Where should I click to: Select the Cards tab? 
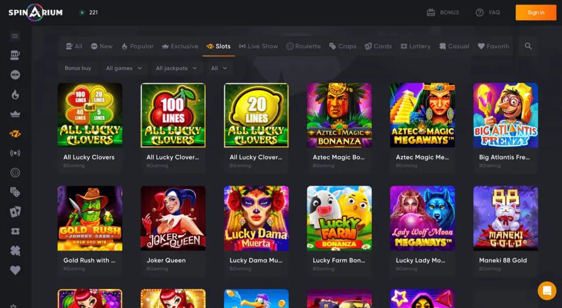pyautogui.click(x=378, y=46)
